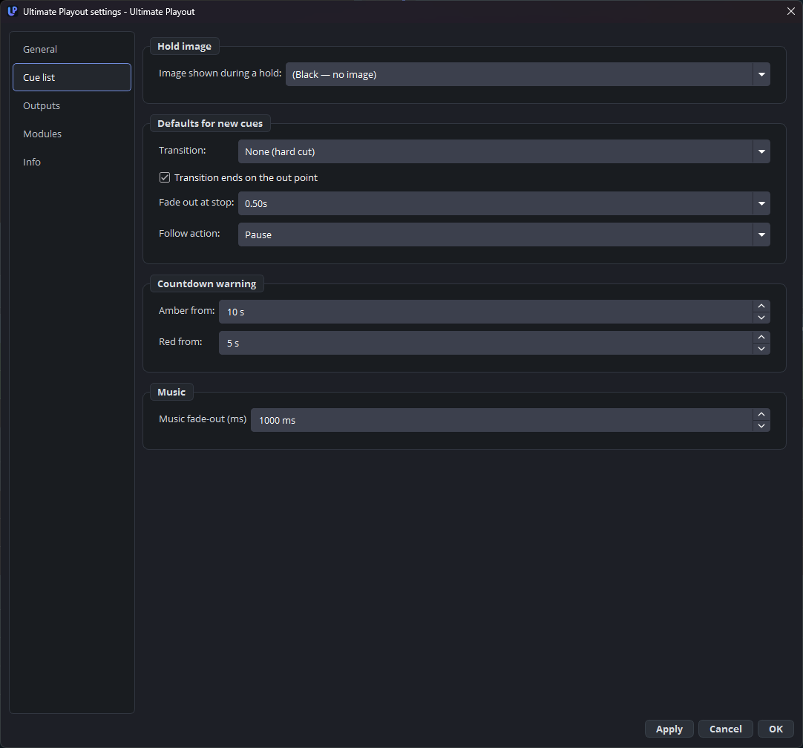The width and height of the screenshot is (803, 748).
Task: Click the Red from value field
Action: click(485, 343)
